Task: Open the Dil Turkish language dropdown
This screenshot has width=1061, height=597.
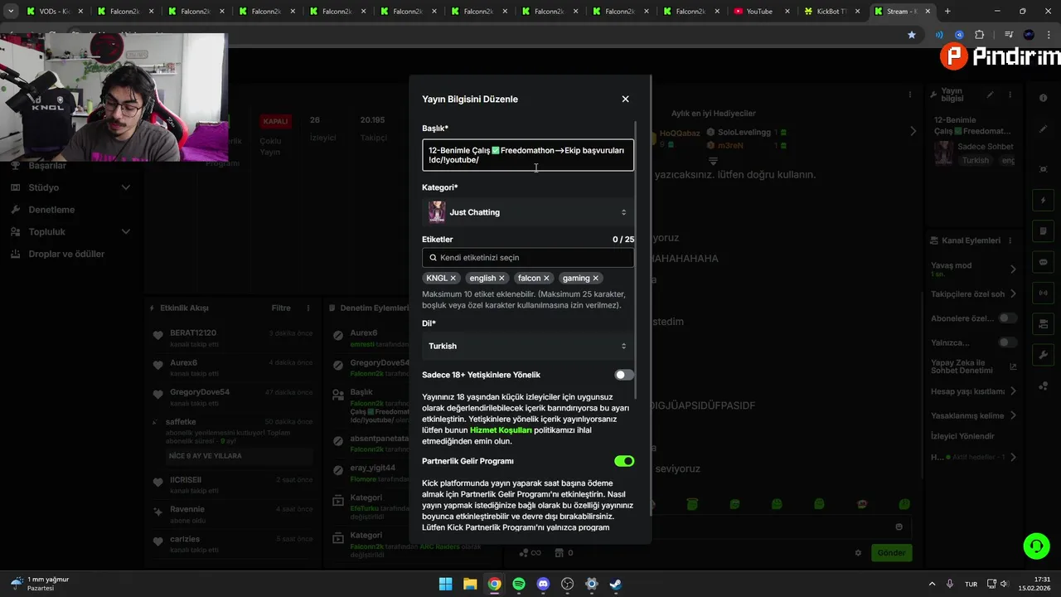Action: (x=528, y=346)
